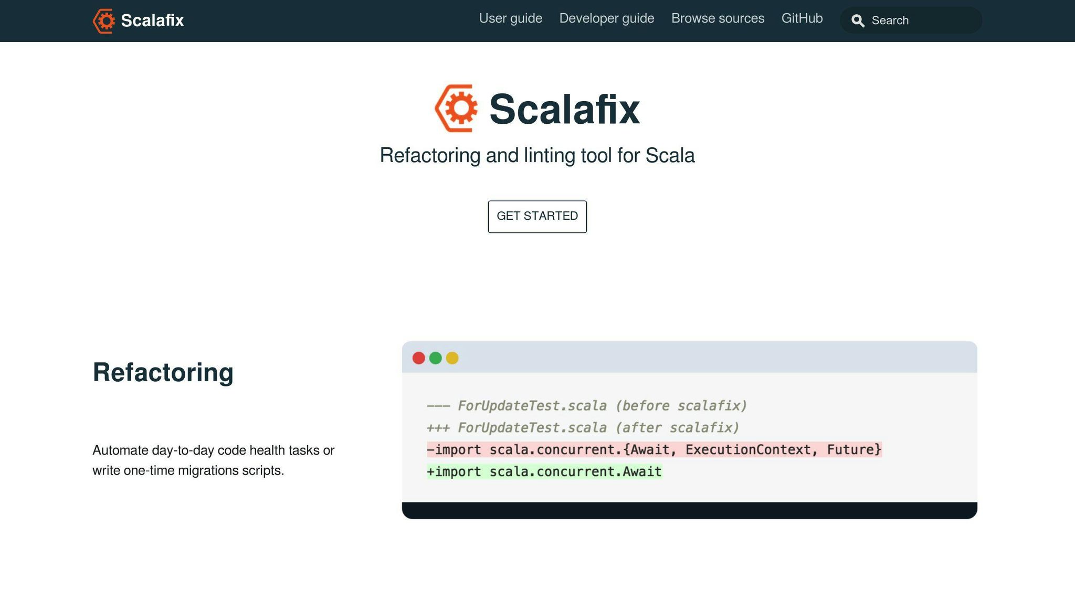Click the large Scalafix gear logo
Image resolution: width=1075 pixels, height=604 pixels.
pyautogui.click(x=456, y=109)
